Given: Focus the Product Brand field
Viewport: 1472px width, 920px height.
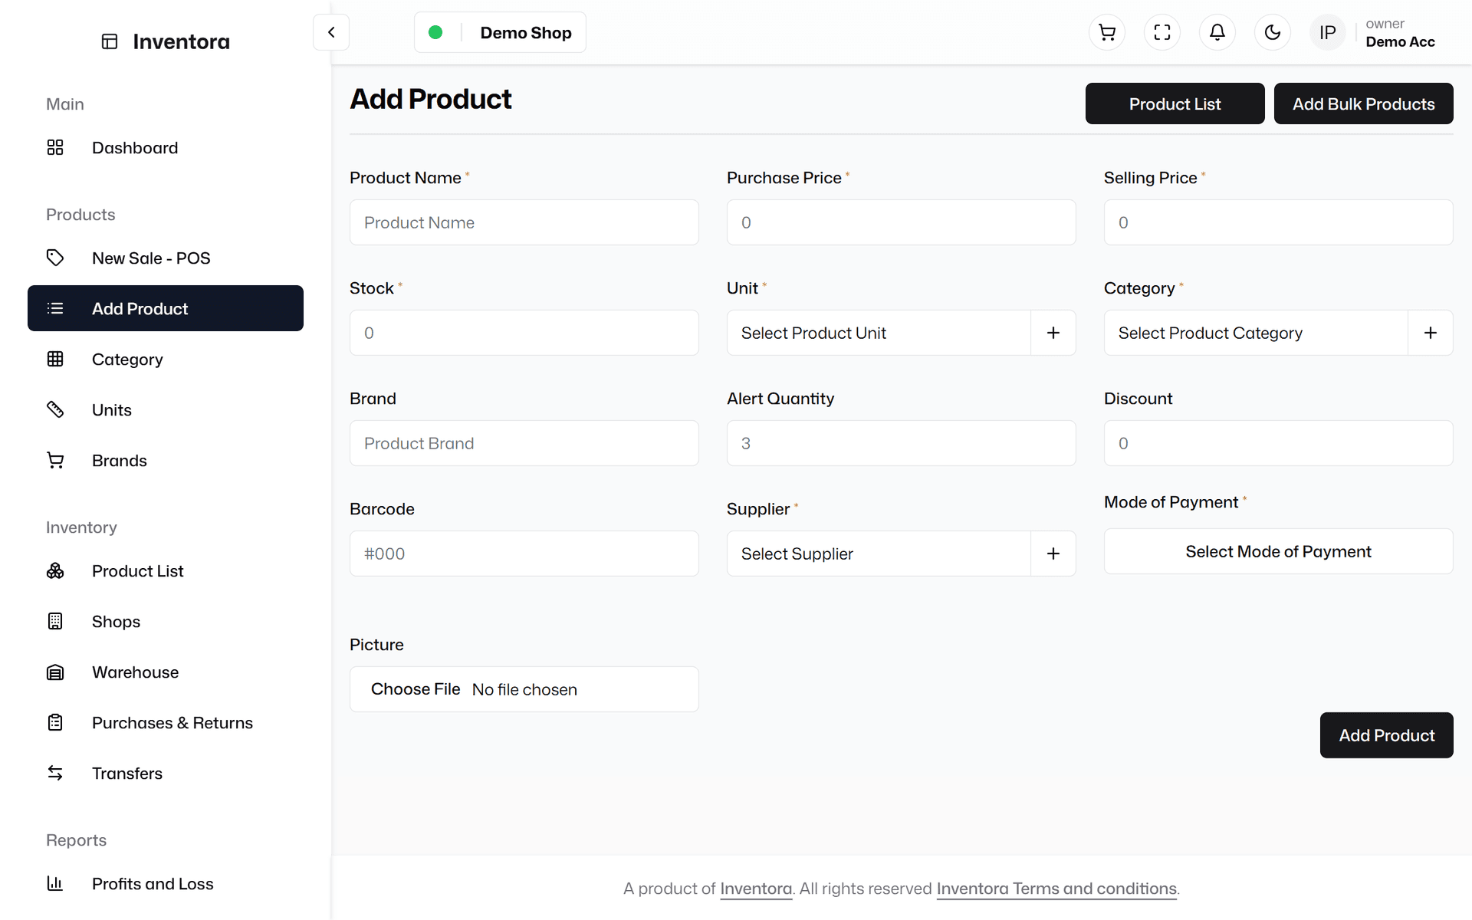Looking at the screenshot, I should click(524, 443).
